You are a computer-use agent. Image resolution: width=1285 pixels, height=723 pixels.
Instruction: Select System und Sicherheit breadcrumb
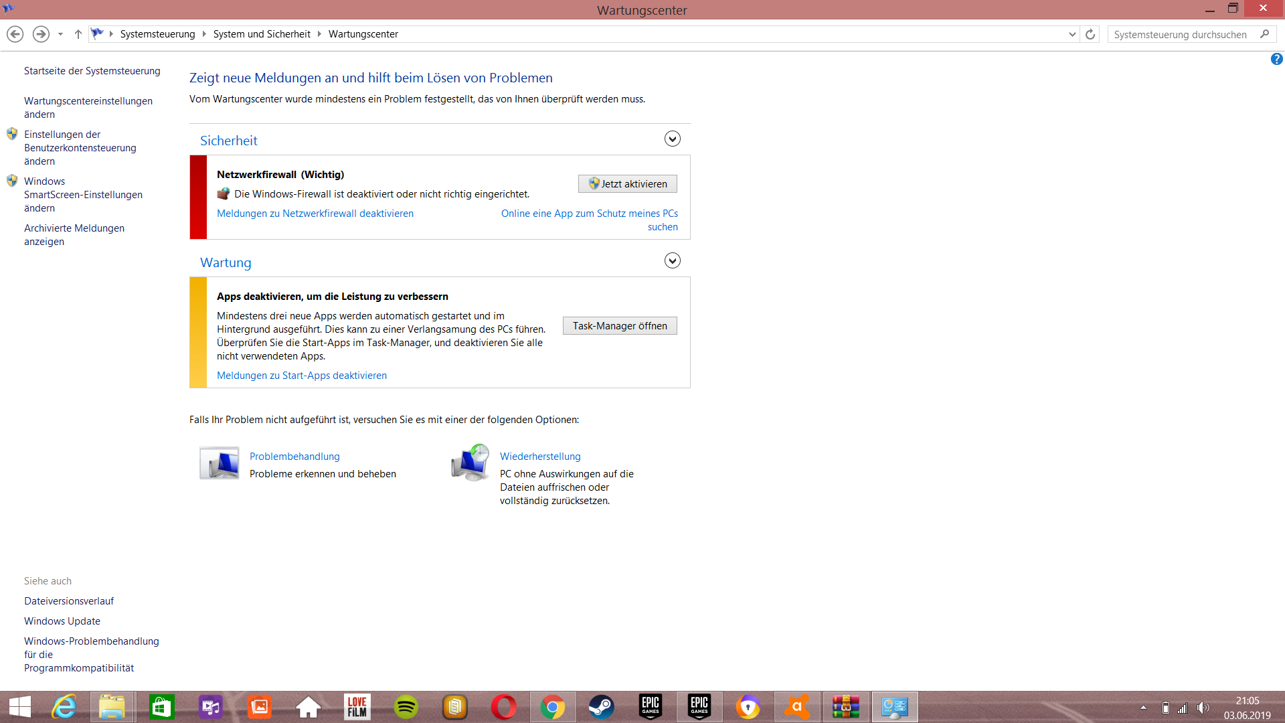(262, 34)
